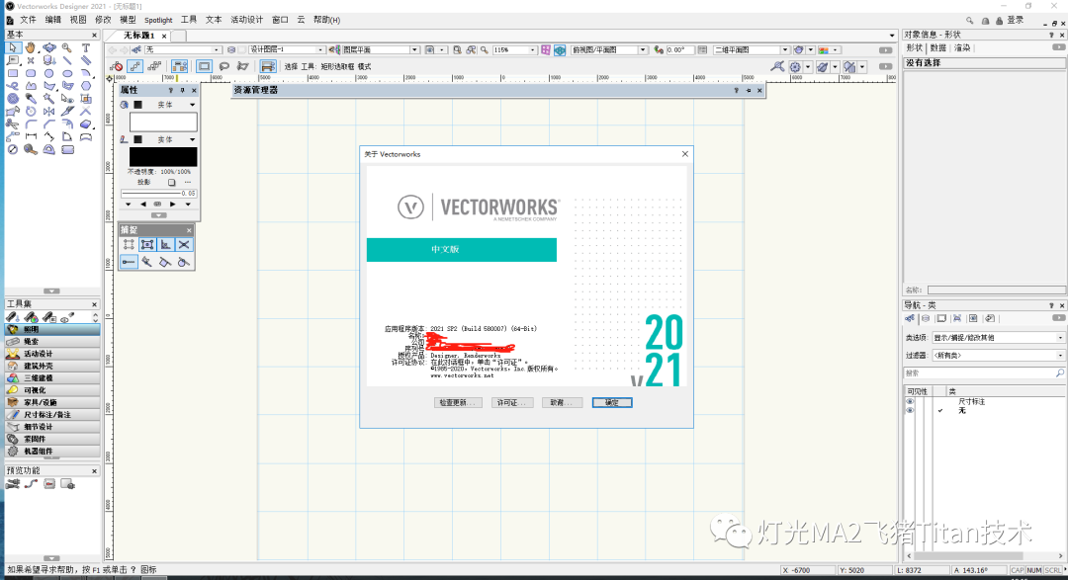Open the 照明 tool set

pos(52,329)
